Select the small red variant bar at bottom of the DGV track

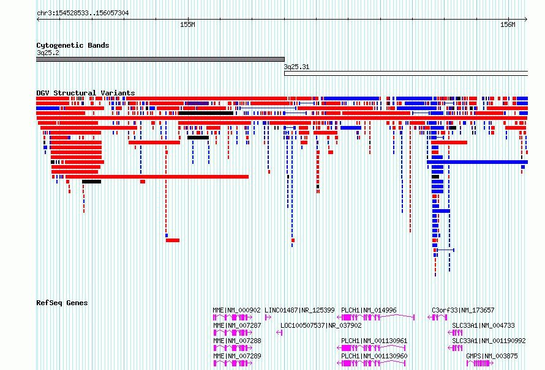[173, 240]
